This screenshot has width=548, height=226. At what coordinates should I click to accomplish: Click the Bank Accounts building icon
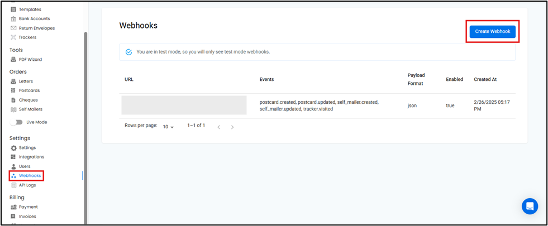13,18
